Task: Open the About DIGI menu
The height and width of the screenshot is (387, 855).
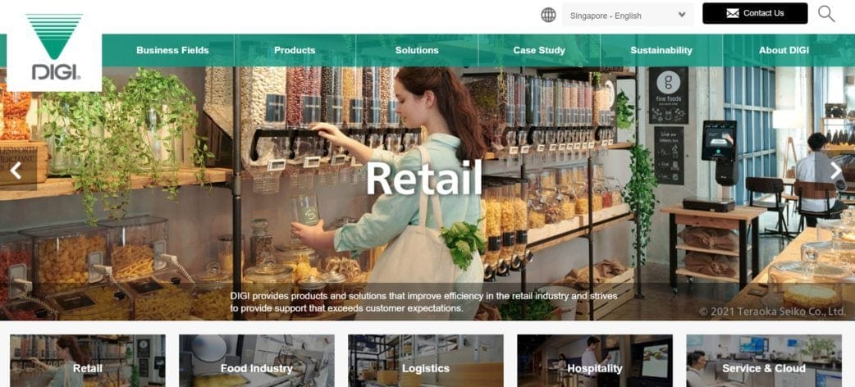Action: 784,50
